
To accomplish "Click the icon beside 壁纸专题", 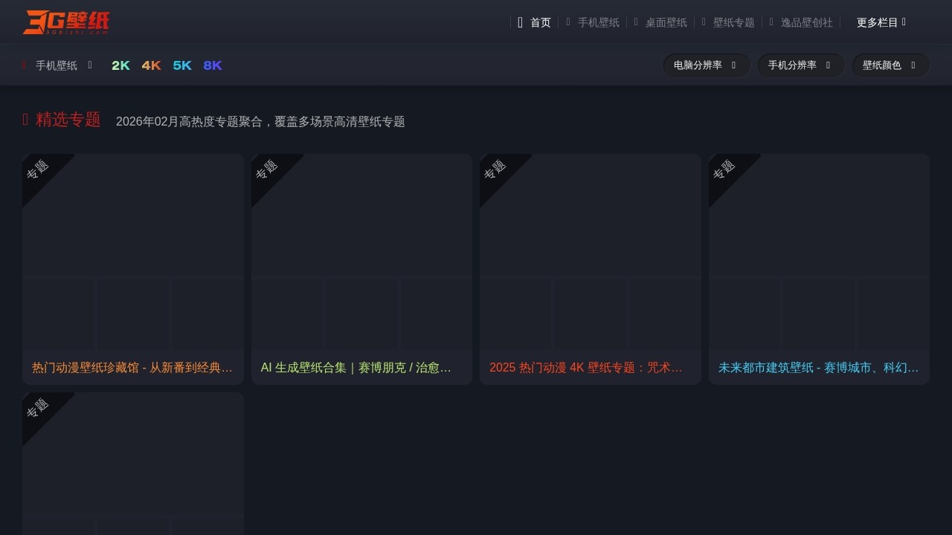I will tap(702, 22).
